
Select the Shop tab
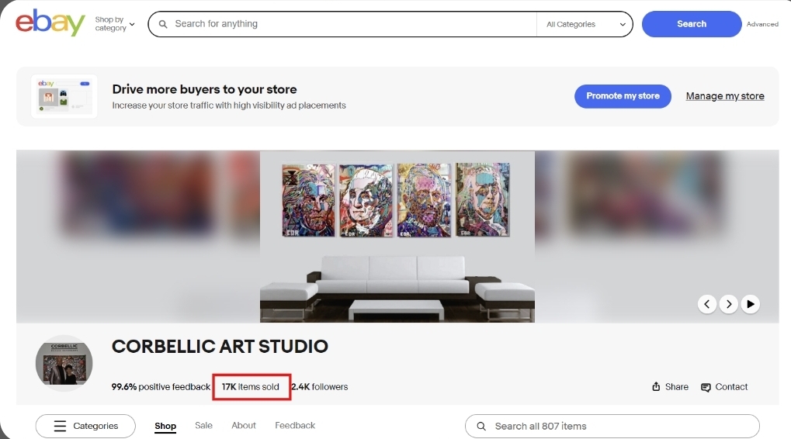165,426
